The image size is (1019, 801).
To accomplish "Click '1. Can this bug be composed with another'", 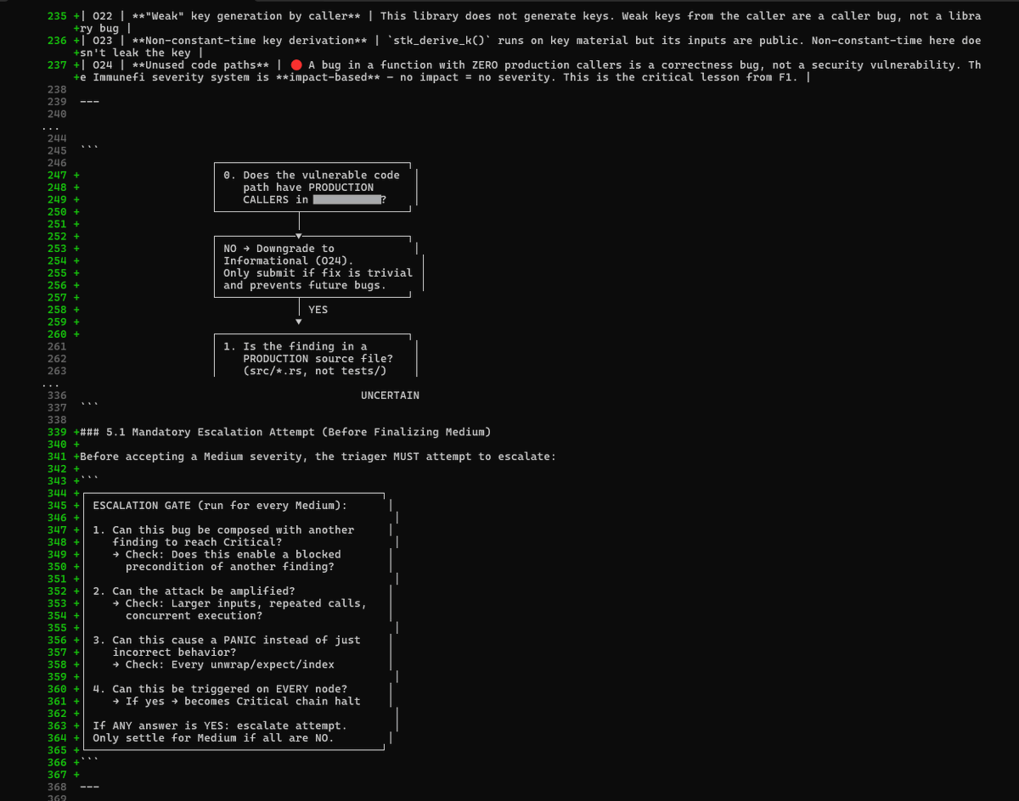I will (223, 530).
